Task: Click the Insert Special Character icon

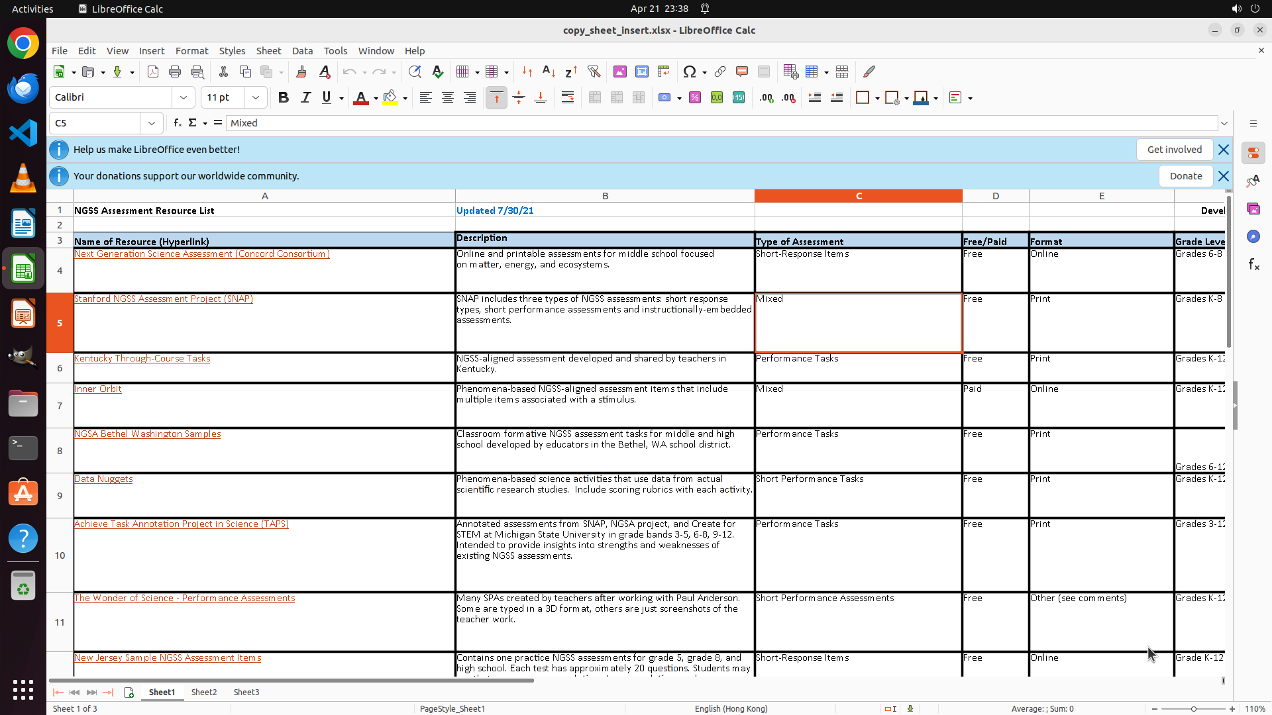Action: (689, 71)
